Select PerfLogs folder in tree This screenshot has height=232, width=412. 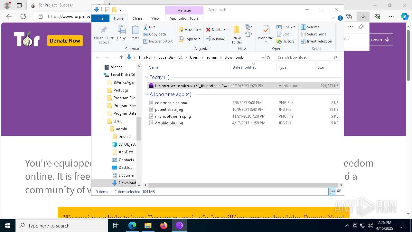tap(118, 90)
